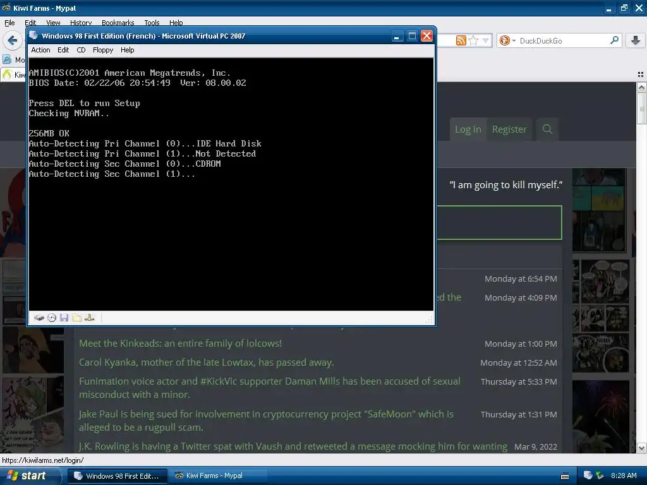Click the taskbar clock showing 8:28 AM
This screenshot has height=485, width=647.
coord(624,476)
